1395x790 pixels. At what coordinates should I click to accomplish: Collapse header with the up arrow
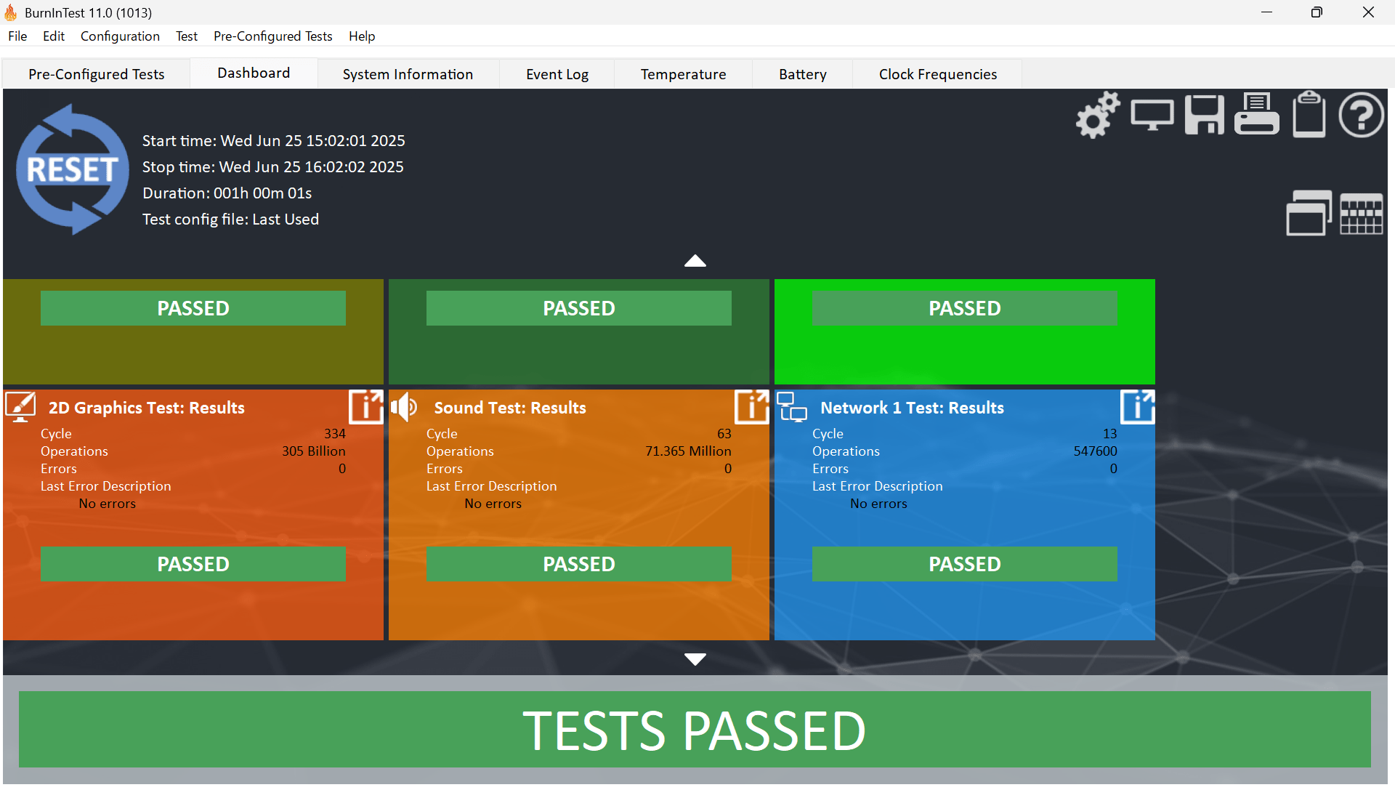695,261
